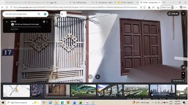Open Google Chrome from the taskbar

(68, 103)
